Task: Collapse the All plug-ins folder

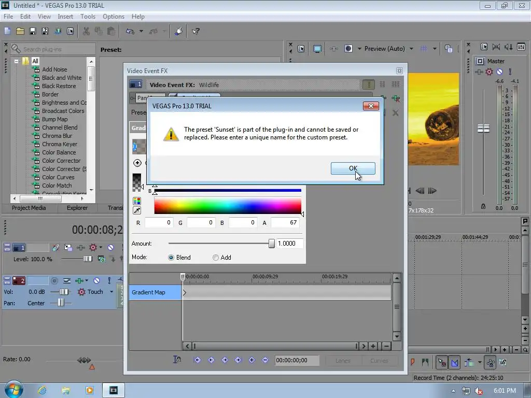Action: (x=16, y=61)
